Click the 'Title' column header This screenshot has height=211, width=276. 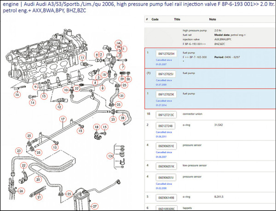[178, 20]
